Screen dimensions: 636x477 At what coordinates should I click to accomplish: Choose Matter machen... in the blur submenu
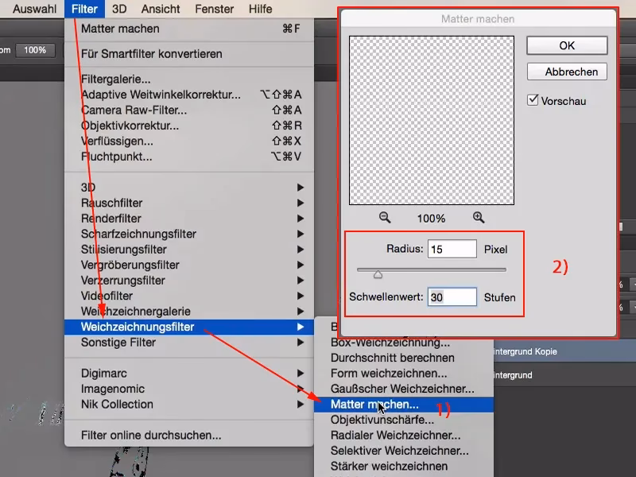374,404
